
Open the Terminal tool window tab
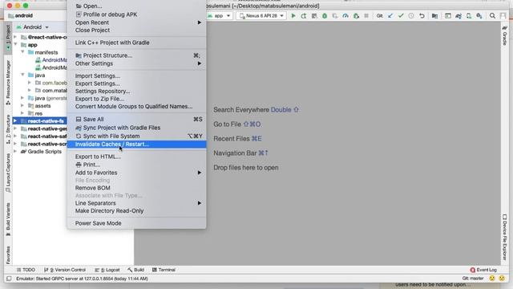click(x=164, y=270)
